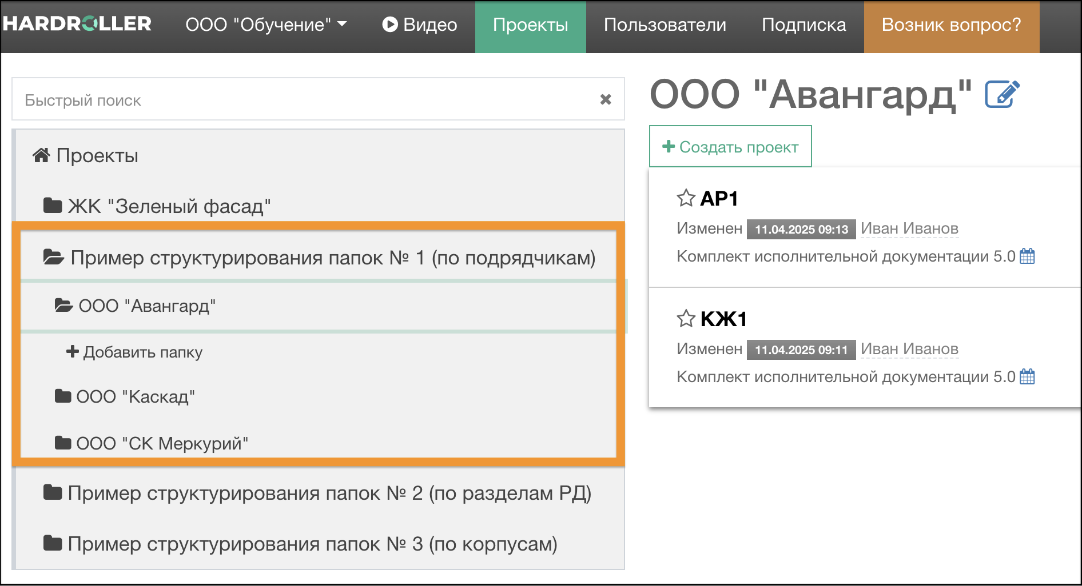Click the HARDROLLER logo
This screenshot has width=1082, height=586.
(x=76, y=24)
